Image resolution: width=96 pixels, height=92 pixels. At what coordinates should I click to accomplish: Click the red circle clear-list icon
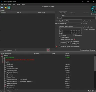[48, 50]
